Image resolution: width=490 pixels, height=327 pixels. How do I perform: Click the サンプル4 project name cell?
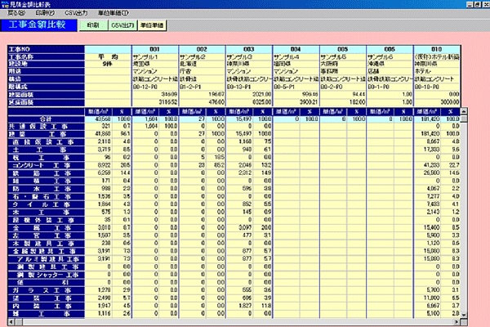[x=296, y=57]
